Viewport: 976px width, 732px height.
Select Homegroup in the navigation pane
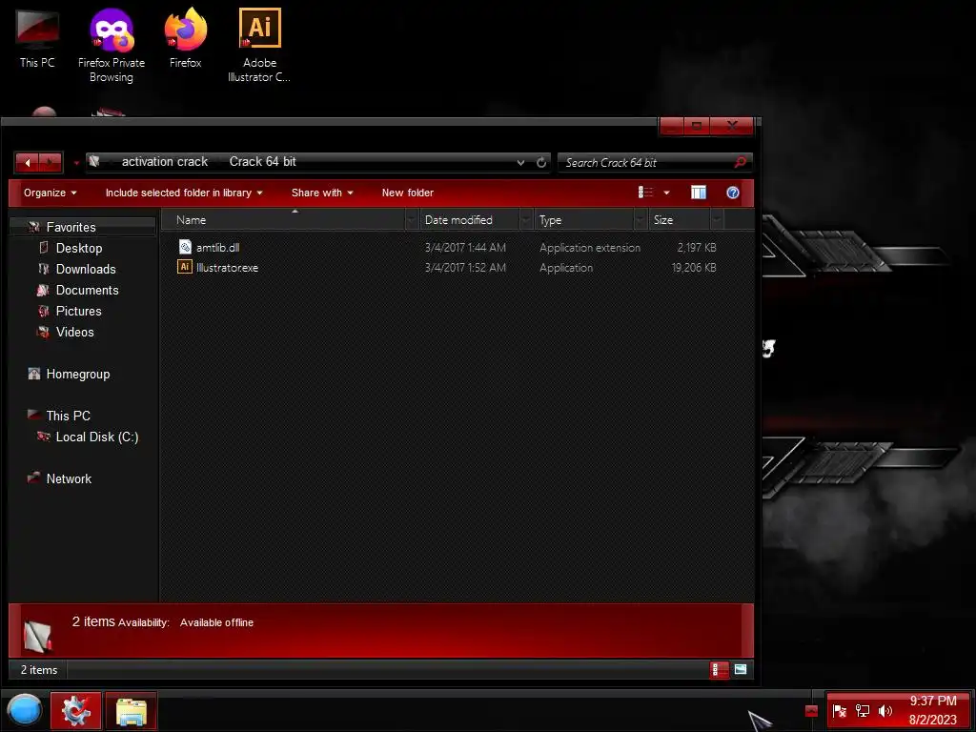[77, 374]
